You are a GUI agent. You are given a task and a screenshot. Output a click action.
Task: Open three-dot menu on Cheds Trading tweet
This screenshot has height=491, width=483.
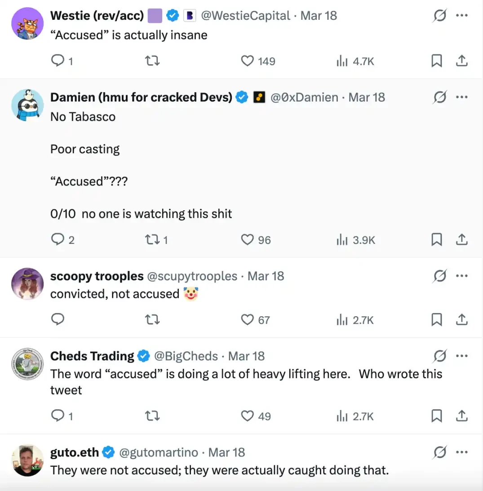462,356
